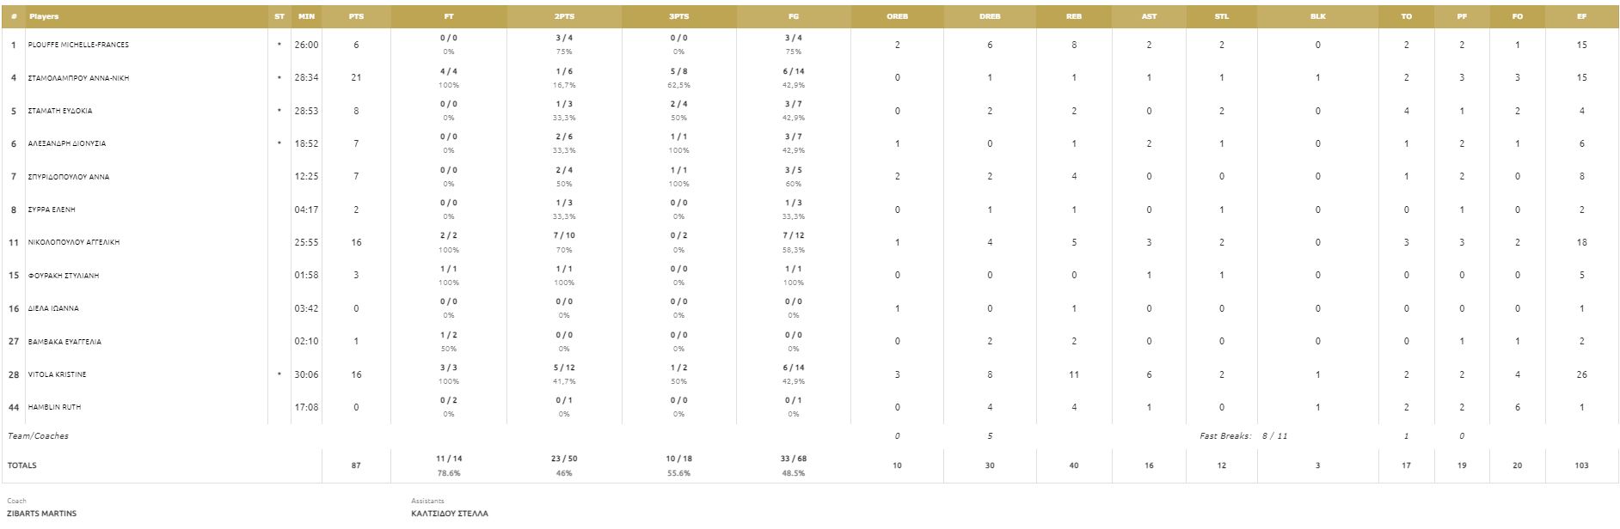Select the REB column header
This screenshot has width=1620, height=529.
click(1073, 16)
